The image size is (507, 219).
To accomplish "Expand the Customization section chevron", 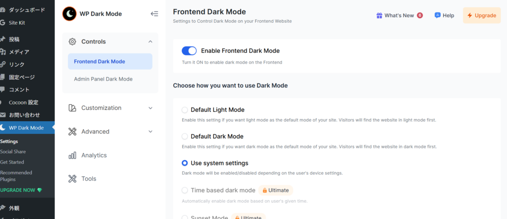I will click(x=151, y=108).
